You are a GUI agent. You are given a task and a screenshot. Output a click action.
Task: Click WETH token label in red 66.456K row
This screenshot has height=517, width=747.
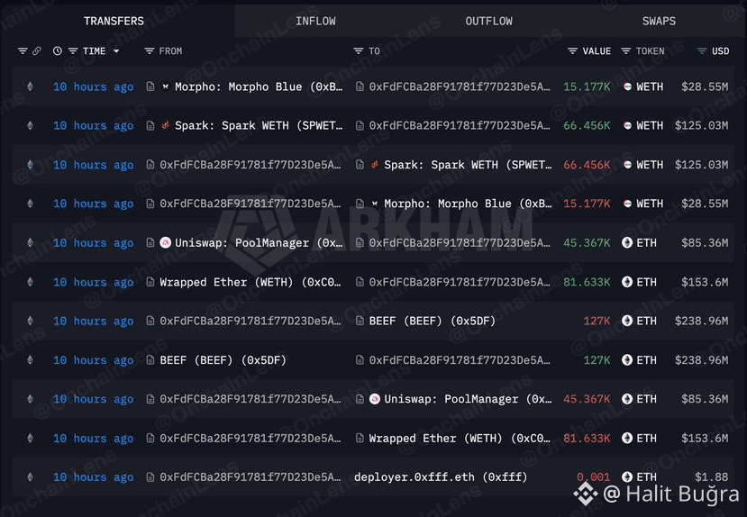650,165
